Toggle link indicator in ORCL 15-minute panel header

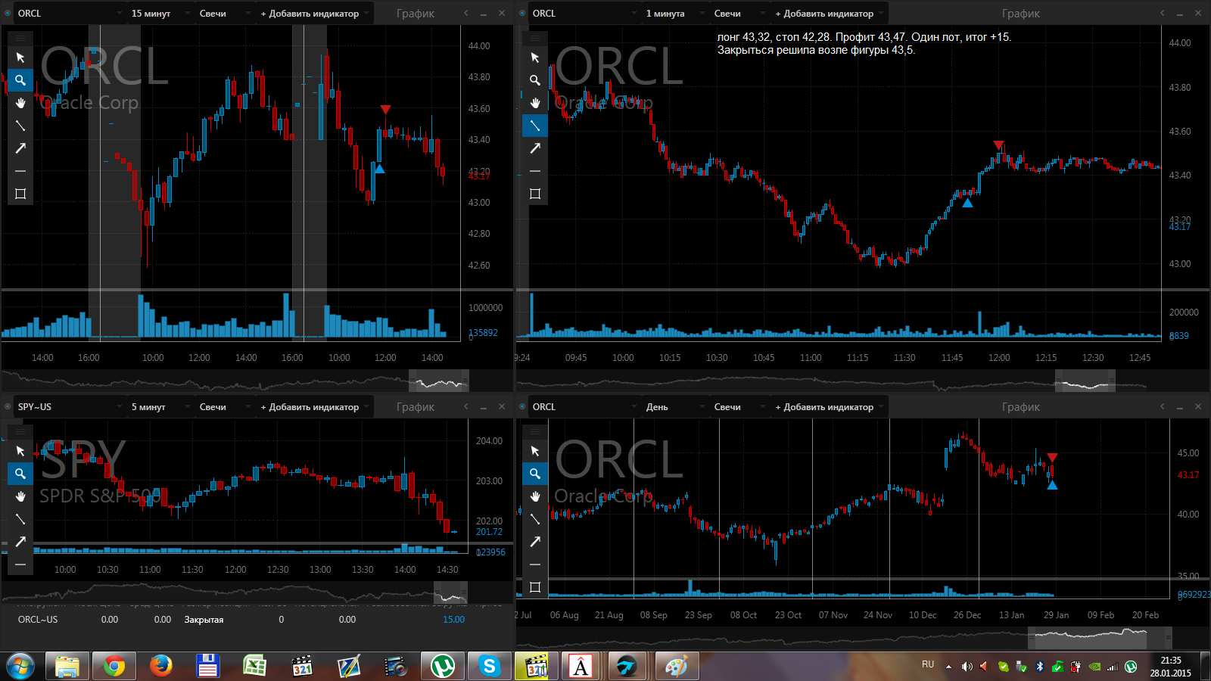(x=8, y=14)
